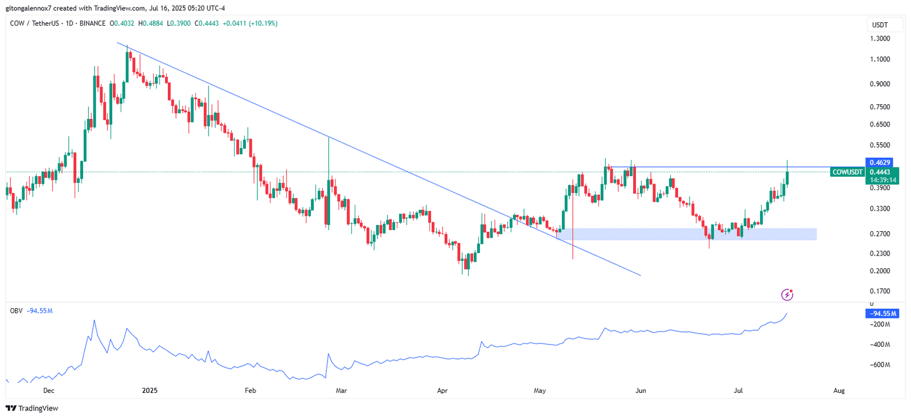Click the green 0.4443 current price label
This screenshot has height=418, width=911.
click(x=880, y=172)
